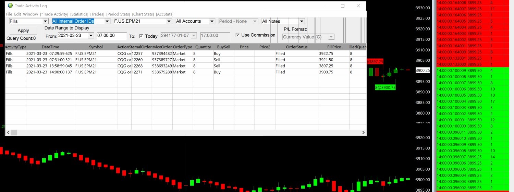The width and height of the screenshot is (514, 192).
Task: Click fill price 3922.75 cell
Action: (334, 53)
